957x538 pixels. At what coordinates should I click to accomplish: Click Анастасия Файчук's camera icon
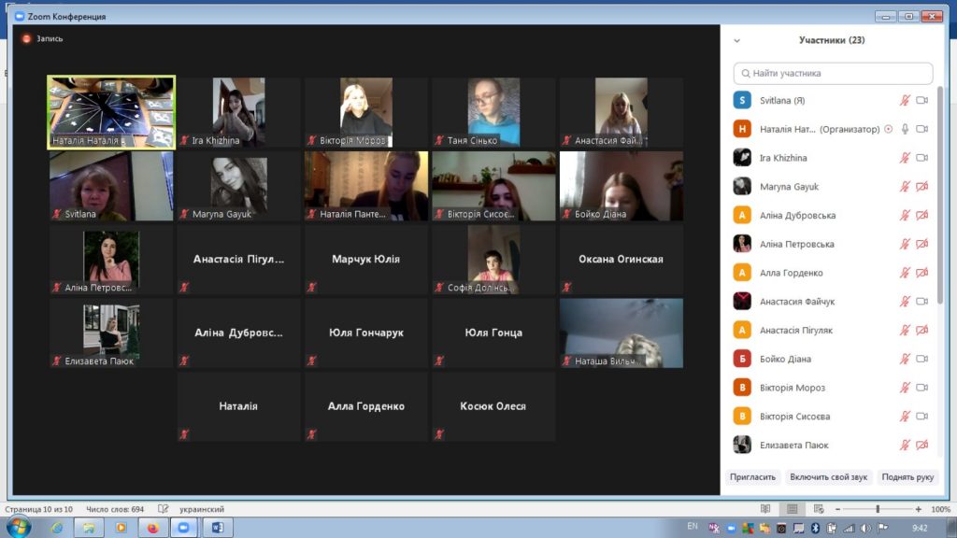(922, 301)
